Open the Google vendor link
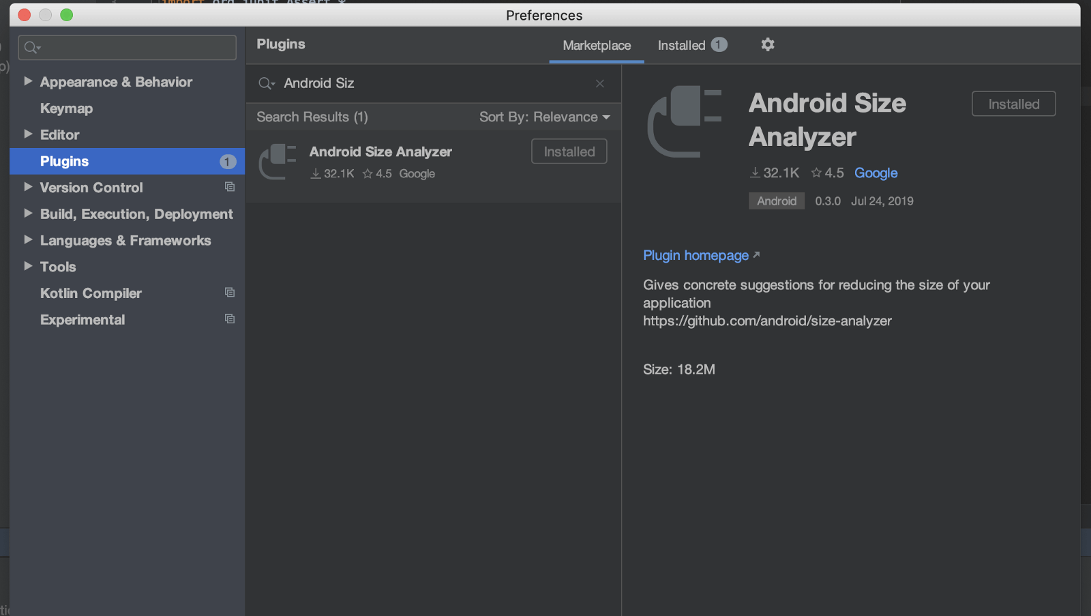Viewport: 1091px width, 616px height. (876, 173)
